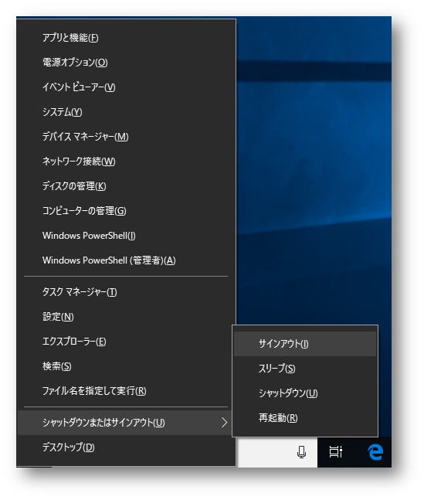This screenshot has width=424, height=500.
Task: Launch デバイス マネージャー(M)
Action: tap(127, 137)
